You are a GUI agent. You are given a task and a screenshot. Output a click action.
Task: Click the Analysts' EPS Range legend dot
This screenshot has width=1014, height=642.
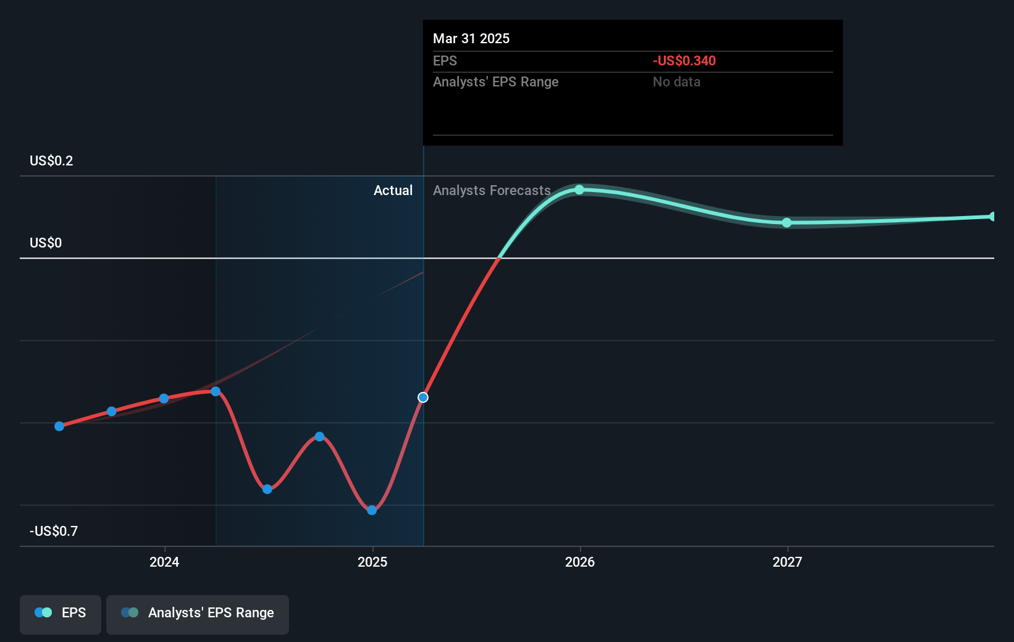(130, 612)
